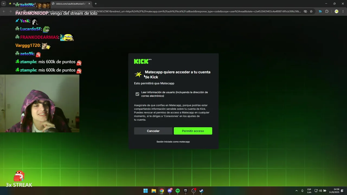Screen dimensions: 347x195
Task: Click the Cancelar button
Action: [x=153, y=131]
